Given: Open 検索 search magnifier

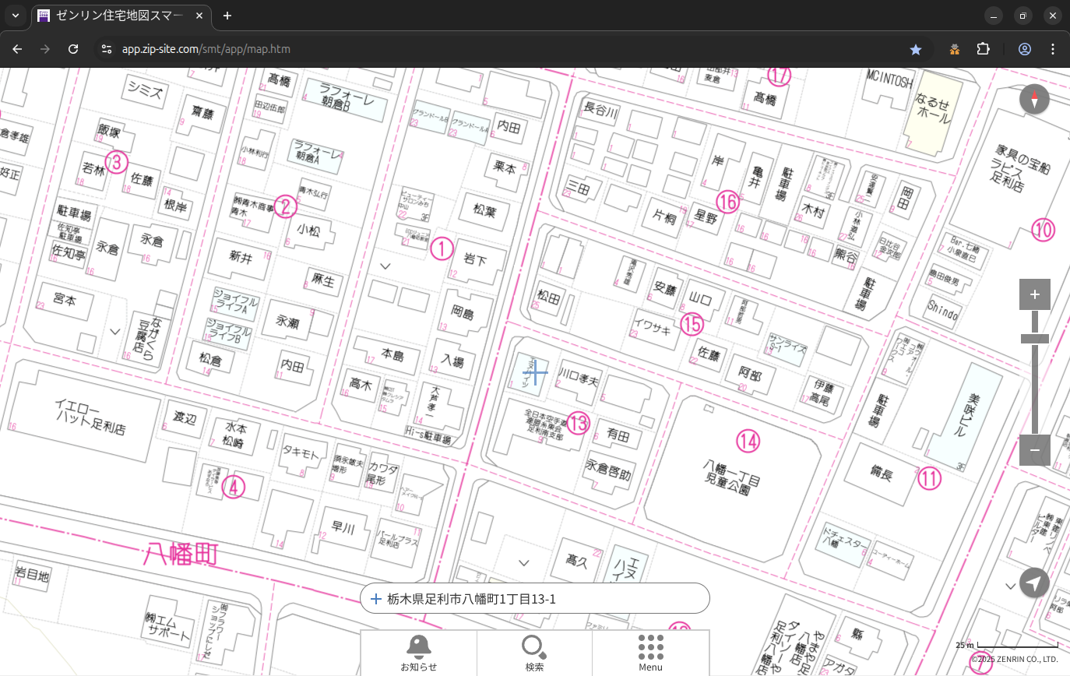Looking at the screenshot, I should (534, 653).
